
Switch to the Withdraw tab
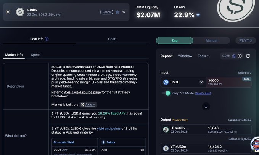(x=185, y=56)
